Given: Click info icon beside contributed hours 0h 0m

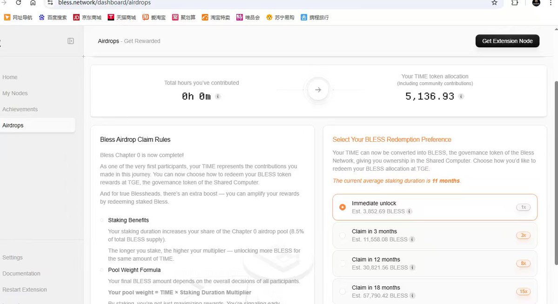Looking at the screenshot, I should pos(218,96).
